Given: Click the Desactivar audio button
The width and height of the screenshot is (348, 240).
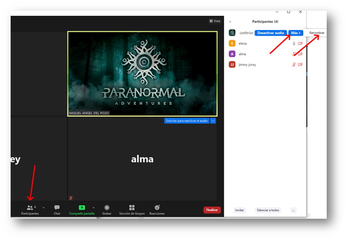Looking at the screenshot, I should 271,33.
